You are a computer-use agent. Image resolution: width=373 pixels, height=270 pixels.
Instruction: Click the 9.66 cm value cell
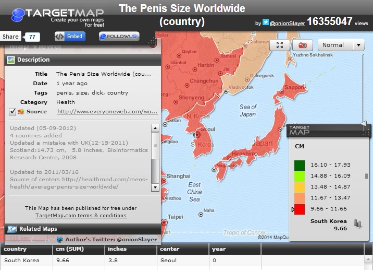click(x=79, y=261)
